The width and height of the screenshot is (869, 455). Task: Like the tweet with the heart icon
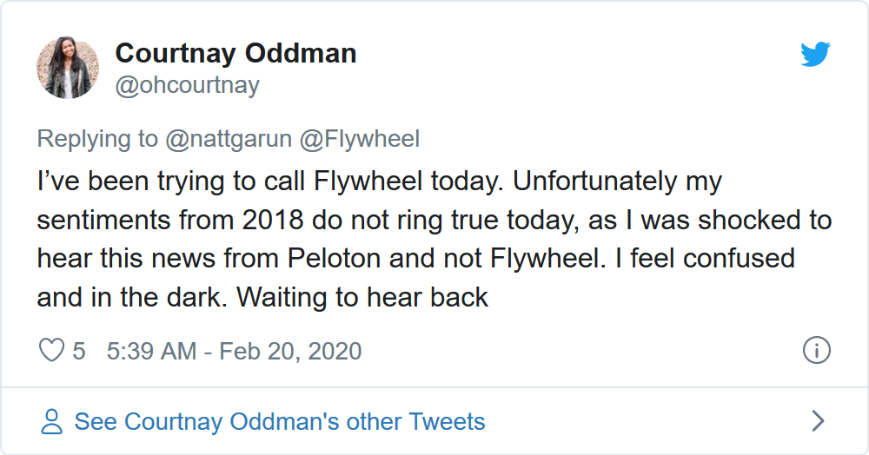coord(52,351)
